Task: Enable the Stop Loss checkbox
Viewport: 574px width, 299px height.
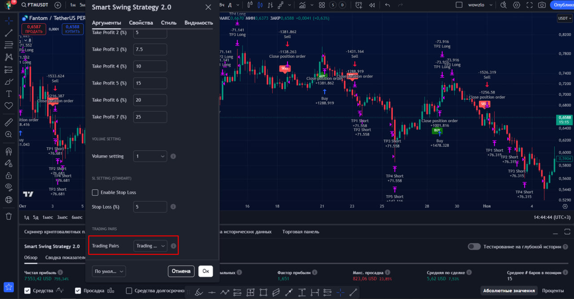Action: pos(95,192)
